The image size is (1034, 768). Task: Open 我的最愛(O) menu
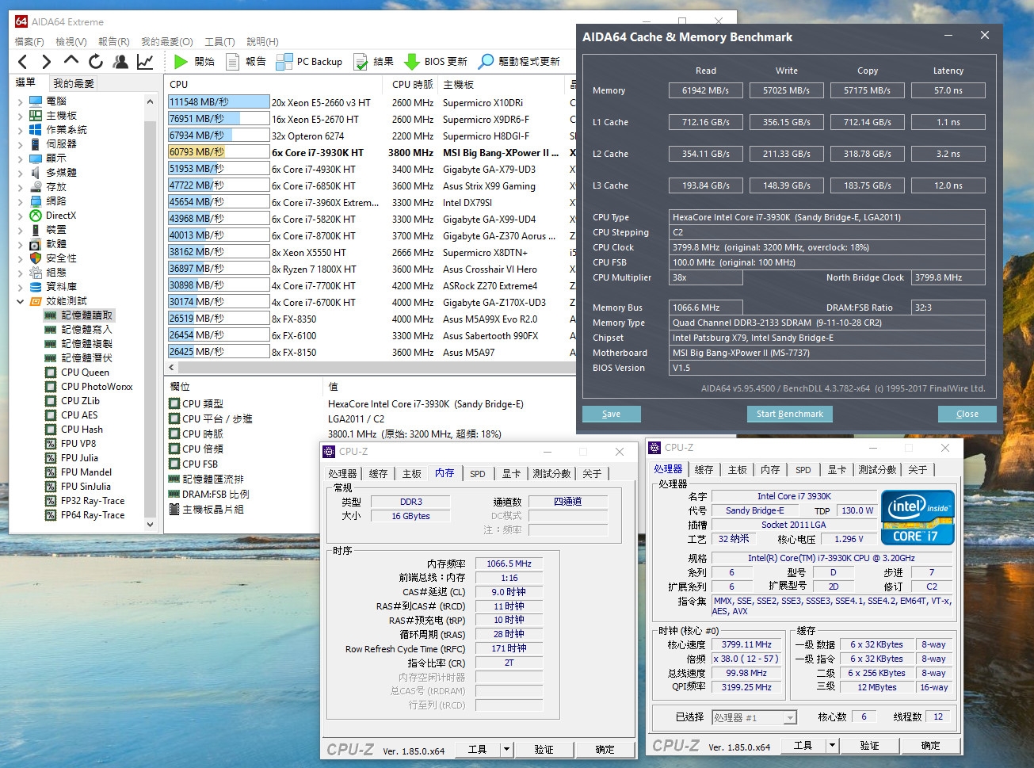(166, 42)
